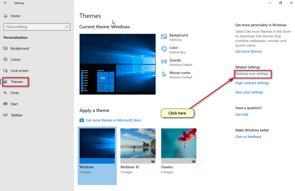Click the Color palette icon beside Default blue
Viewport: 295px width, 191px height.
coord(164,49)
